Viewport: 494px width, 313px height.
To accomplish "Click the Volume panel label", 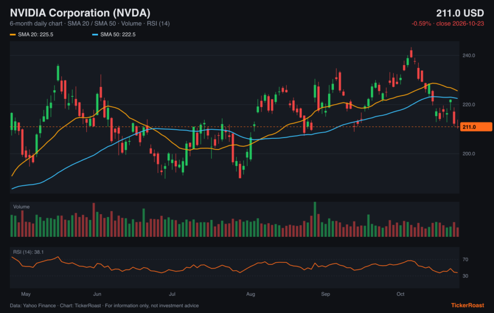I will pyautogui.click(x=21, y=207).
